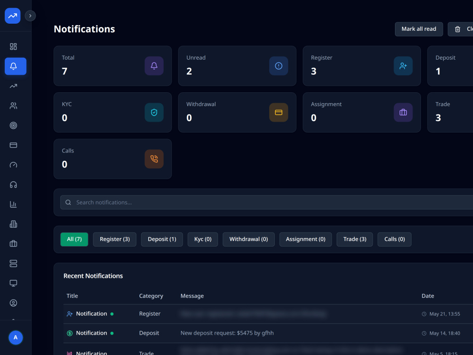Click "Register" category cell in first row
The image size is (473, 355).
[x=149, y=314]
